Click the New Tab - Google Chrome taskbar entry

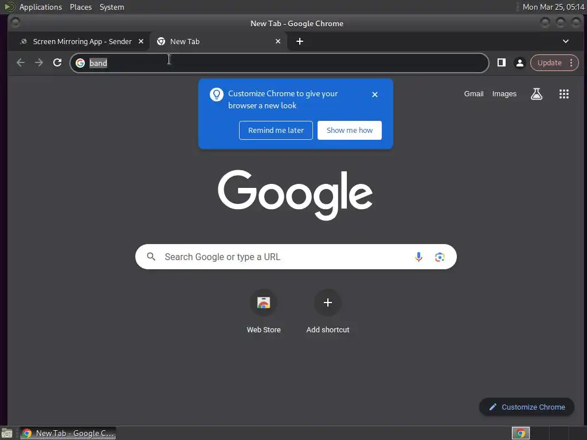pos(68,433)
